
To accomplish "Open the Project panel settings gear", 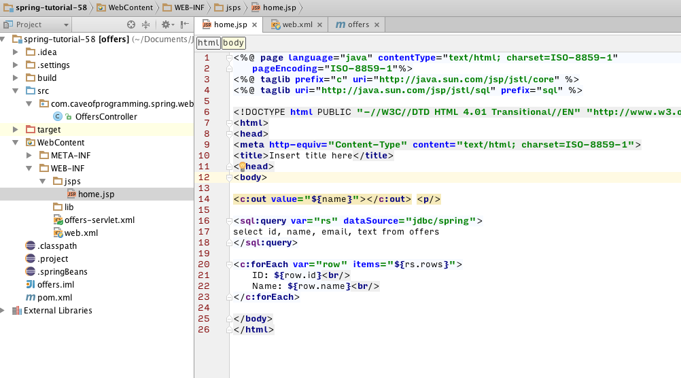I will click(x=167, y=24).
